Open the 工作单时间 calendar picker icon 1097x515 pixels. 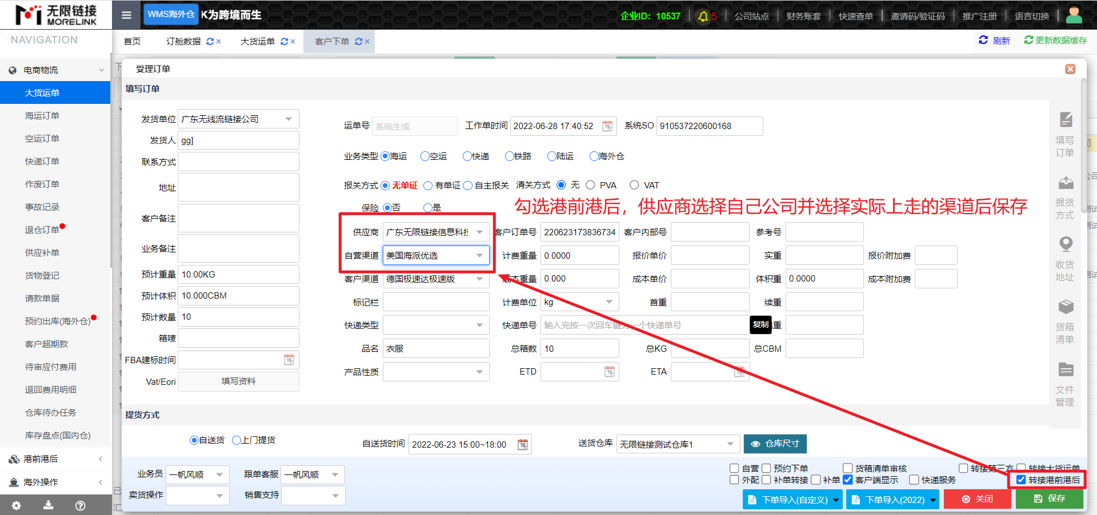(607, 126)
